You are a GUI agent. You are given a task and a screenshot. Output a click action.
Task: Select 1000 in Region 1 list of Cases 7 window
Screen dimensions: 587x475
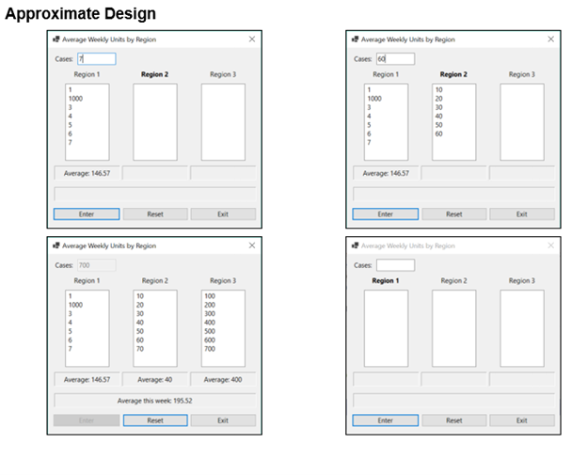(x=75, y=99)
